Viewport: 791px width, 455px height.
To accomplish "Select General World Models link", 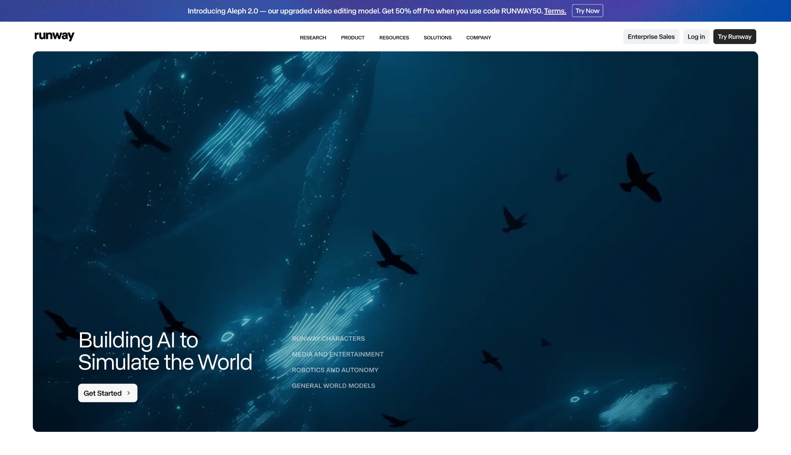I will pos(333,386).
